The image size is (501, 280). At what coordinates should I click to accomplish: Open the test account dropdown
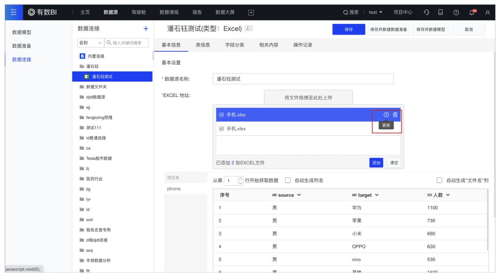tap(376, 12)
